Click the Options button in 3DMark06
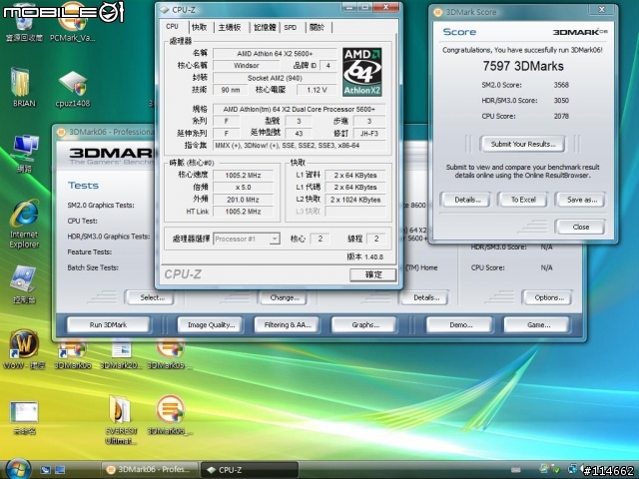The height and width of the screenshot is (479, 639). (548, 297)
